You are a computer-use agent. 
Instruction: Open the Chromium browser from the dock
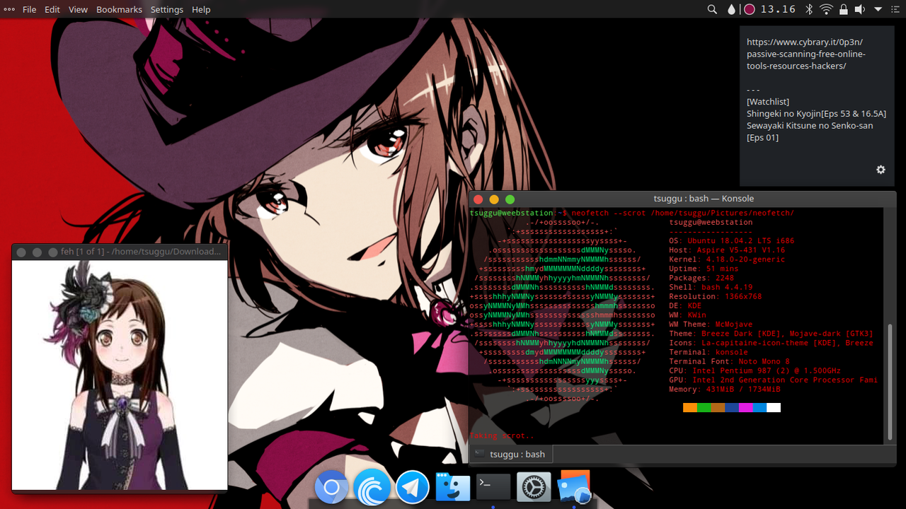(331, 487)
